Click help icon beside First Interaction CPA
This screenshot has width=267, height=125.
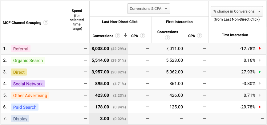pos(200,36)
